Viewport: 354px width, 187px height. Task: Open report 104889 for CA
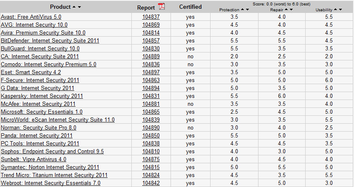click(x=151, y=56)
